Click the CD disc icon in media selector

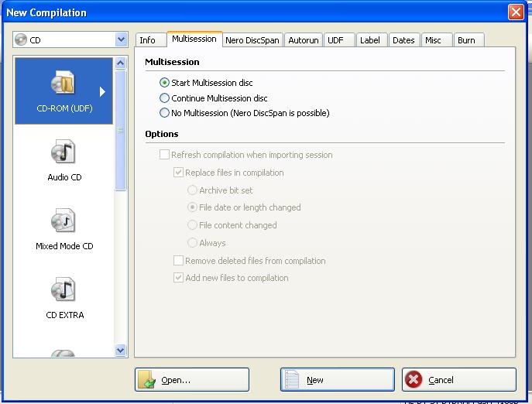coord(22,39)
